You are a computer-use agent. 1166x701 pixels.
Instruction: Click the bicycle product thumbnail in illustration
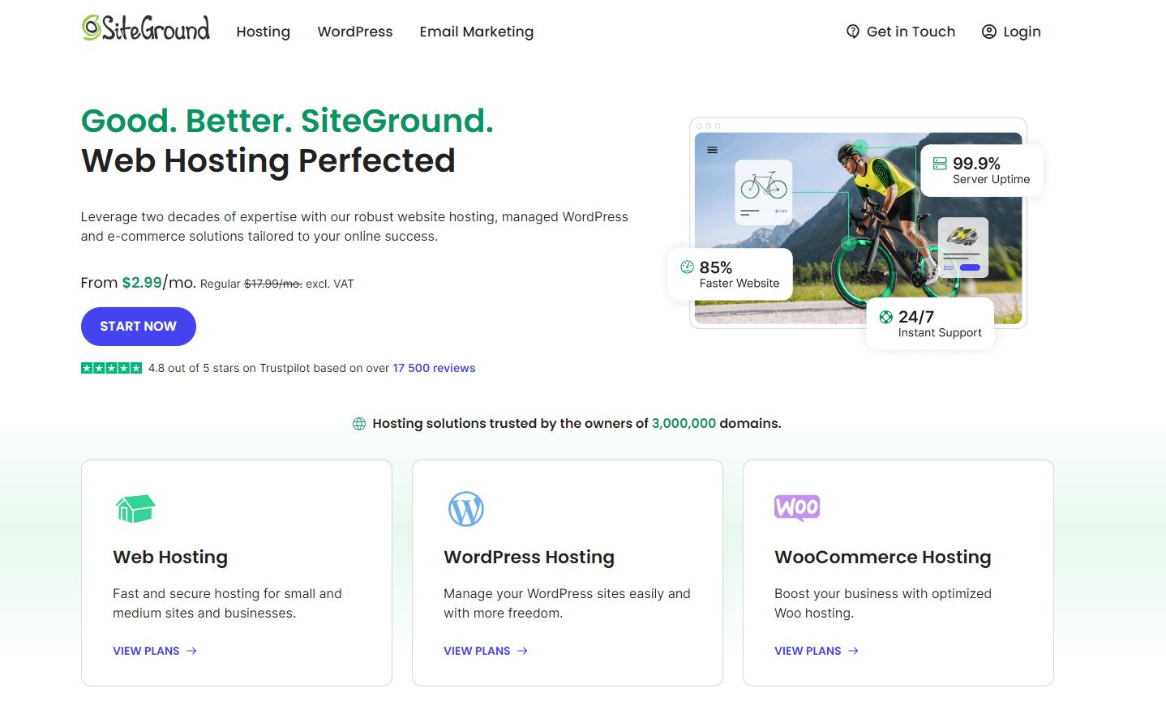click(763, 191)
